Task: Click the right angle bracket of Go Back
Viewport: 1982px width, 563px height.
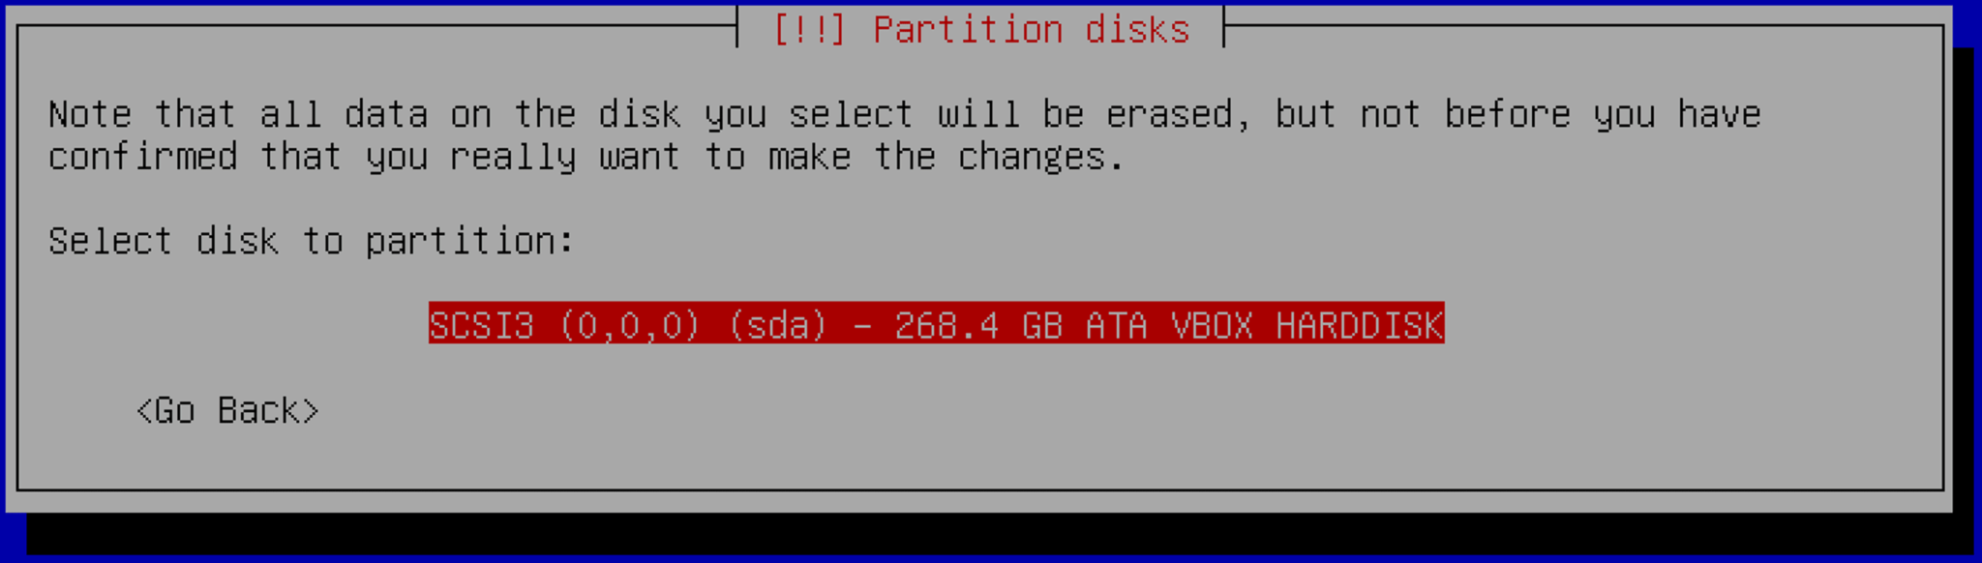Action: click(311, 411)
